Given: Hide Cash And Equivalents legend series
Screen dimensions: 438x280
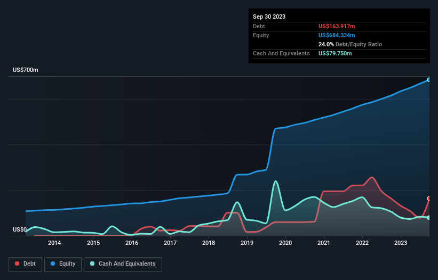Looking at the screenshot, I should click(122, 264).
